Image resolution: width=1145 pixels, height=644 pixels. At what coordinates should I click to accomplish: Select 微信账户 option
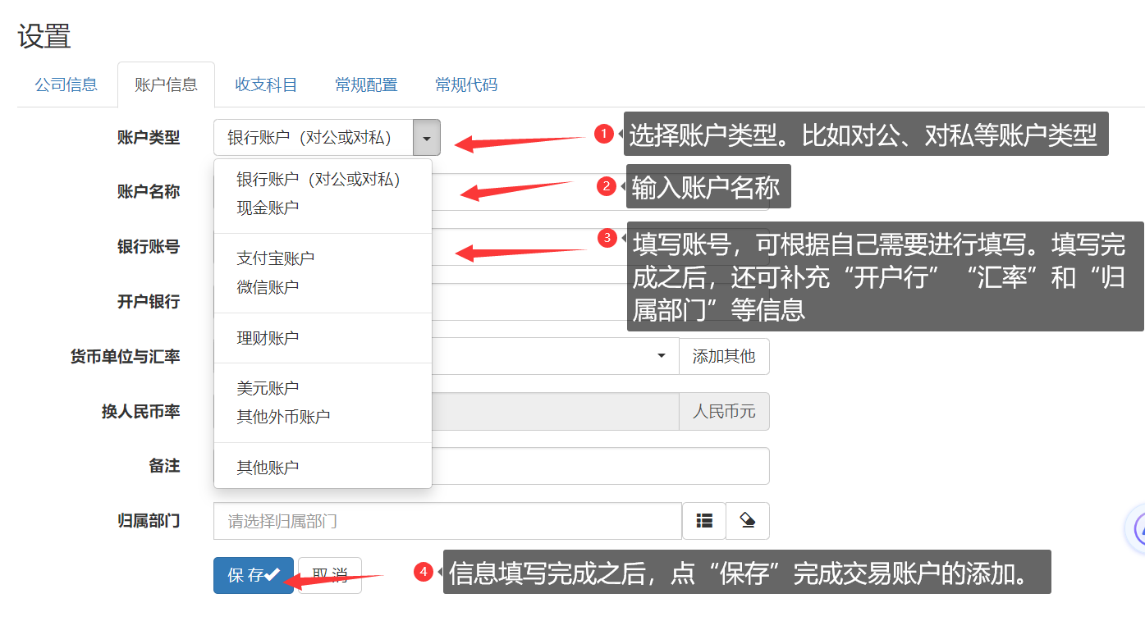point(268,287)
